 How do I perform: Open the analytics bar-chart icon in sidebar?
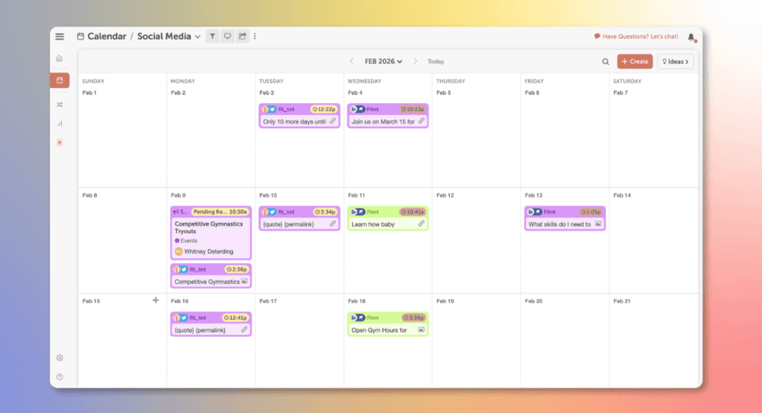click(60, 123)
